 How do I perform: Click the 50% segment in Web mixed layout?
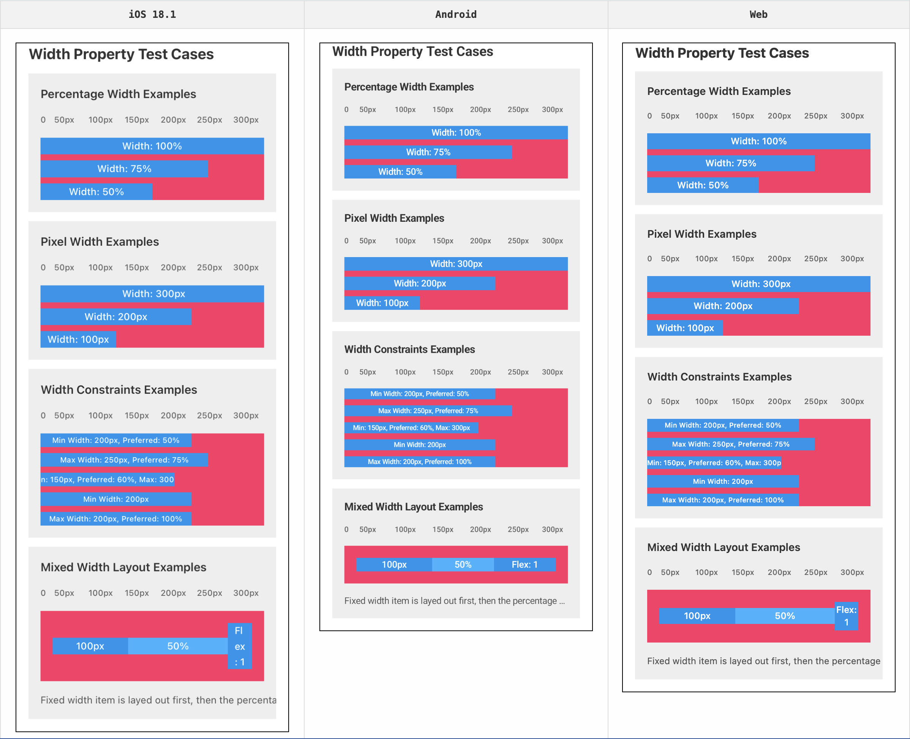pyautogui.click(x=785, y=616)
